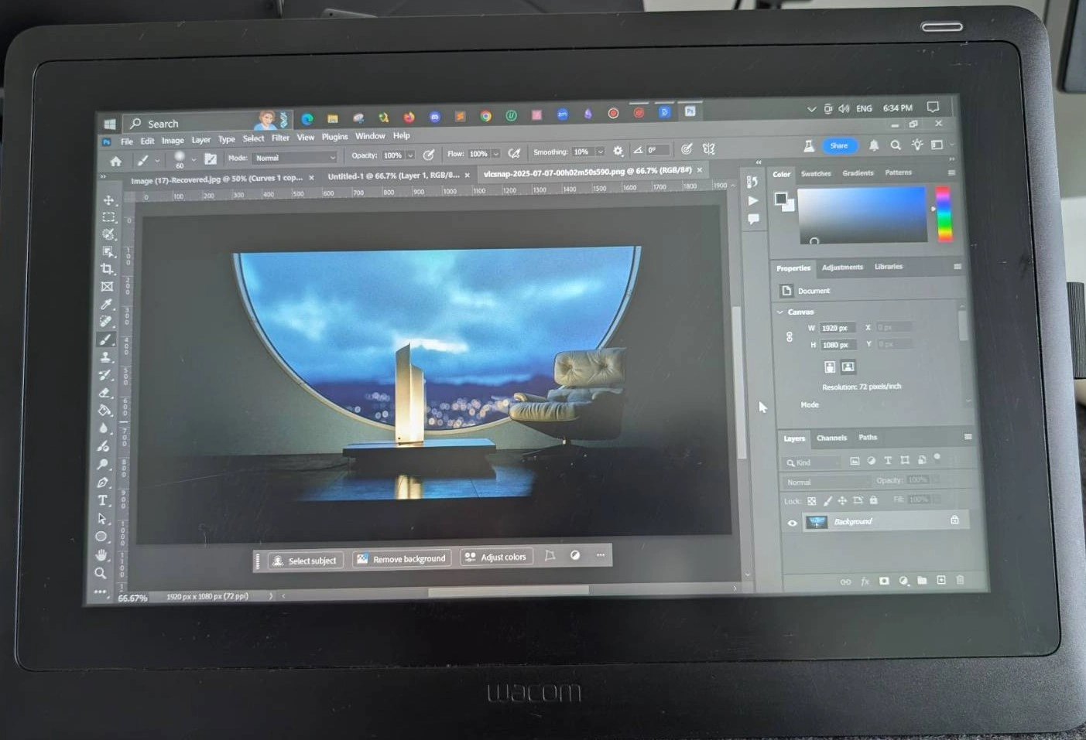Viewport: 1086px width, 740px height.
Task: Switch to the Channels tab
Action: click(832, 438)
